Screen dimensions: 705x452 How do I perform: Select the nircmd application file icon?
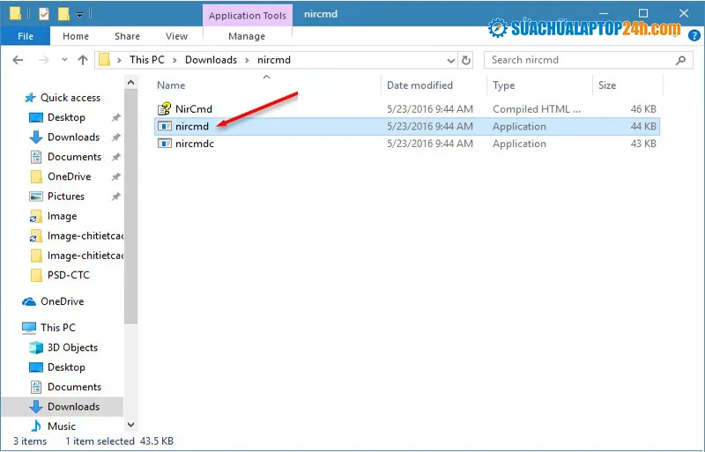click(165, 126)
